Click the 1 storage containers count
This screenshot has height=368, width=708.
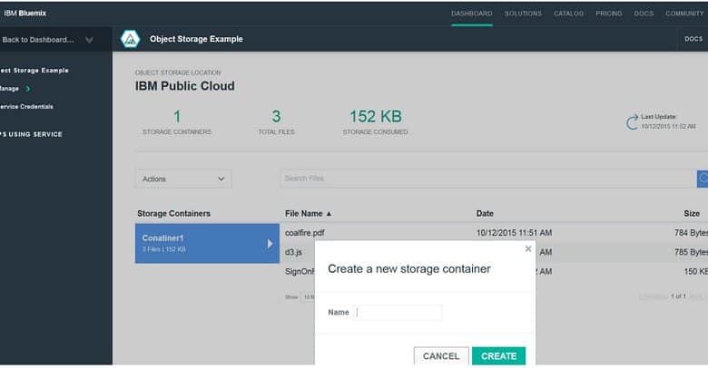click(x=177, y=117)
